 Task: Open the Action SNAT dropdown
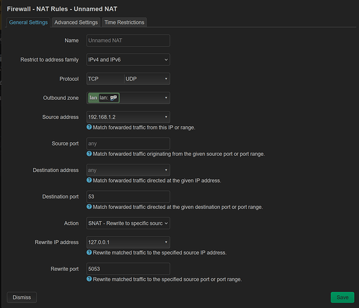128,223
